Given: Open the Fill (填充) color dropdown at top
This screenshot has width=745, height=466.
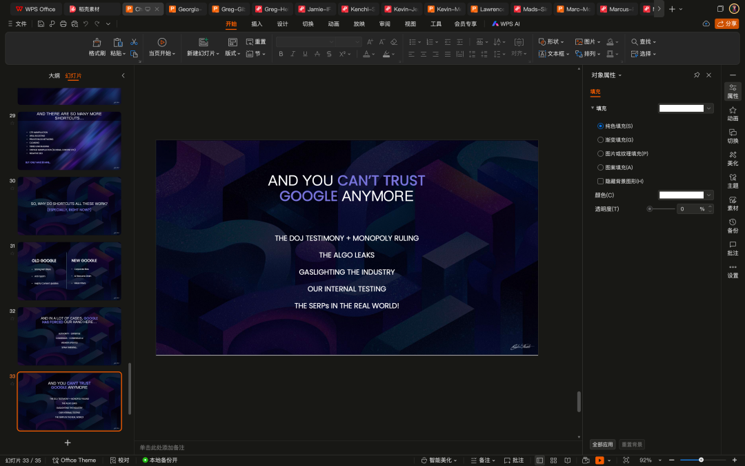Looking at the screenshot, I should (709, 108).
